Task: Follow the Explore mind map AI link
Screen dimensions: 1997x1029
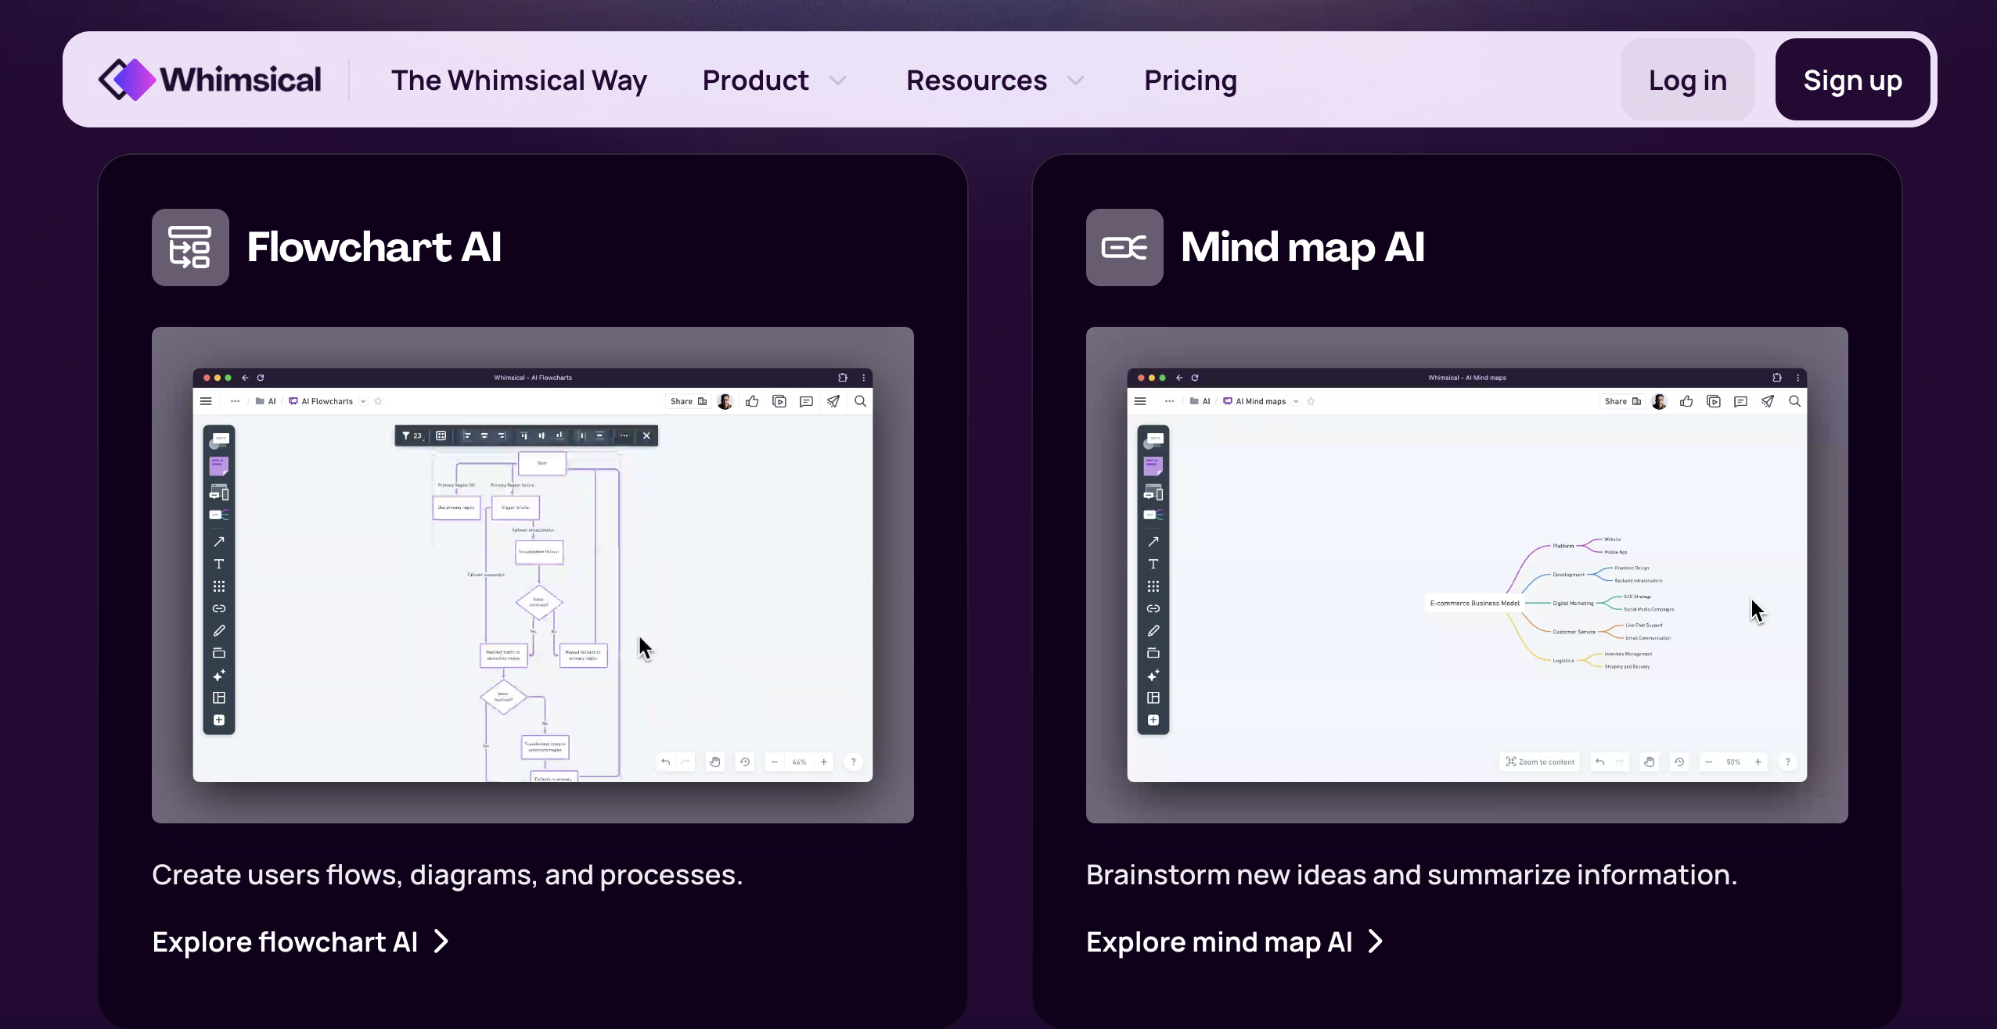Action: pyautogui.click(x=1235, y=942)
